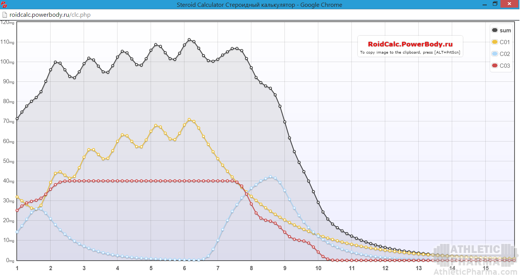Click the first sum data point at week 1
The width and height of the screenshot is (521, 277).
pos(17,119)
